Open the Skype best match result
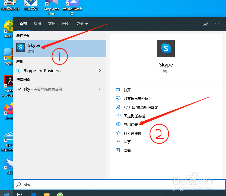This screenshot has width=226, height=196. [60, 48]
